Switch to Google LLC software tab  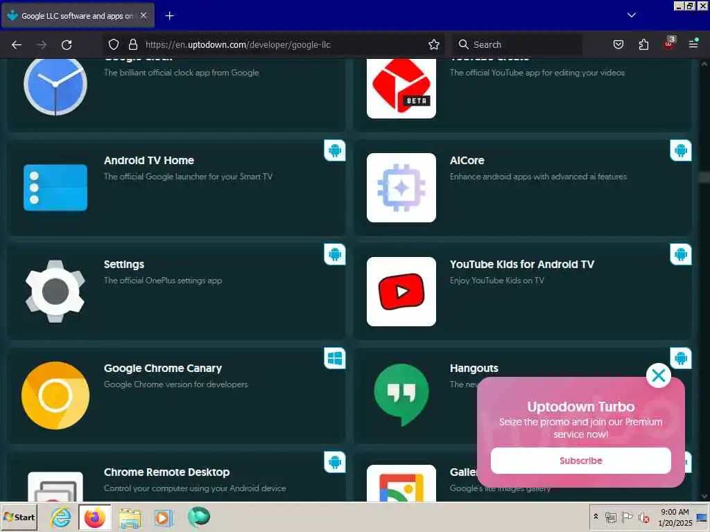tap(77, 16)
